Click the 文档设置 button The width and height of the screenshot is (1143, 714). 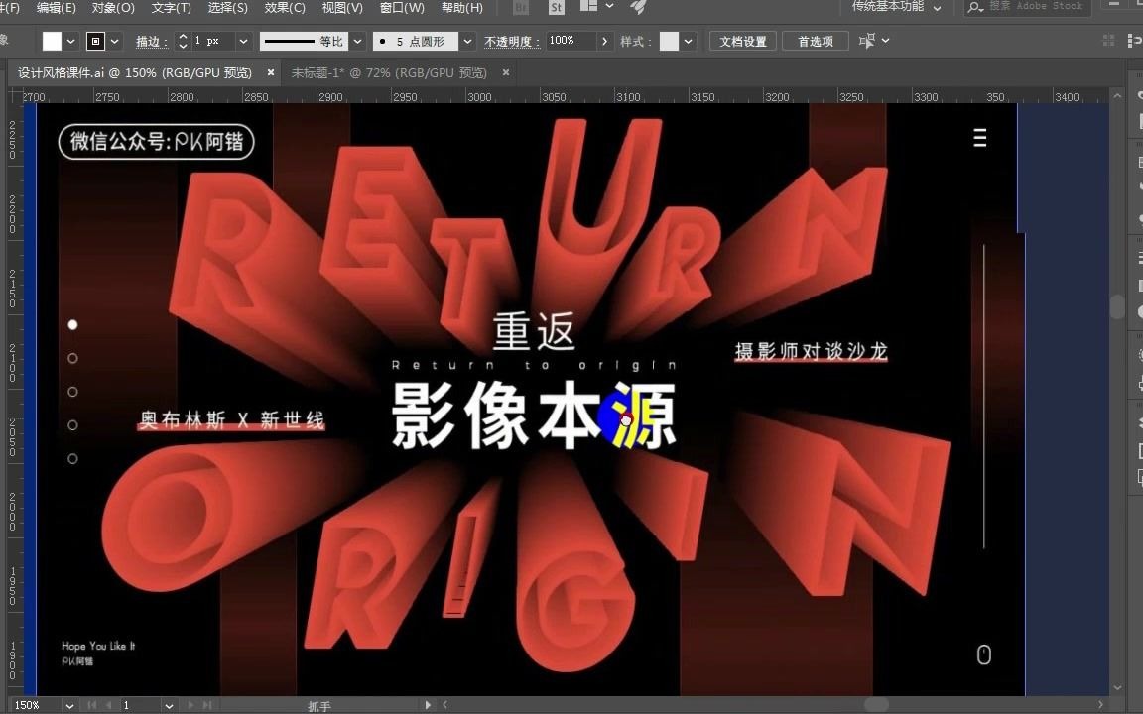[745, 41]
